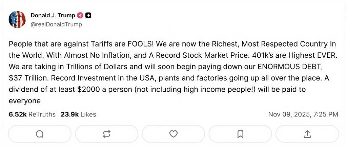Screen dimensions: 347x147
Task: Like the post with the heart icon
Action: pos(173,134)
